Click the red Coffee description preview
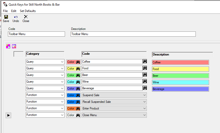Viewport: 220px width, 133px height. click(180, 62)
